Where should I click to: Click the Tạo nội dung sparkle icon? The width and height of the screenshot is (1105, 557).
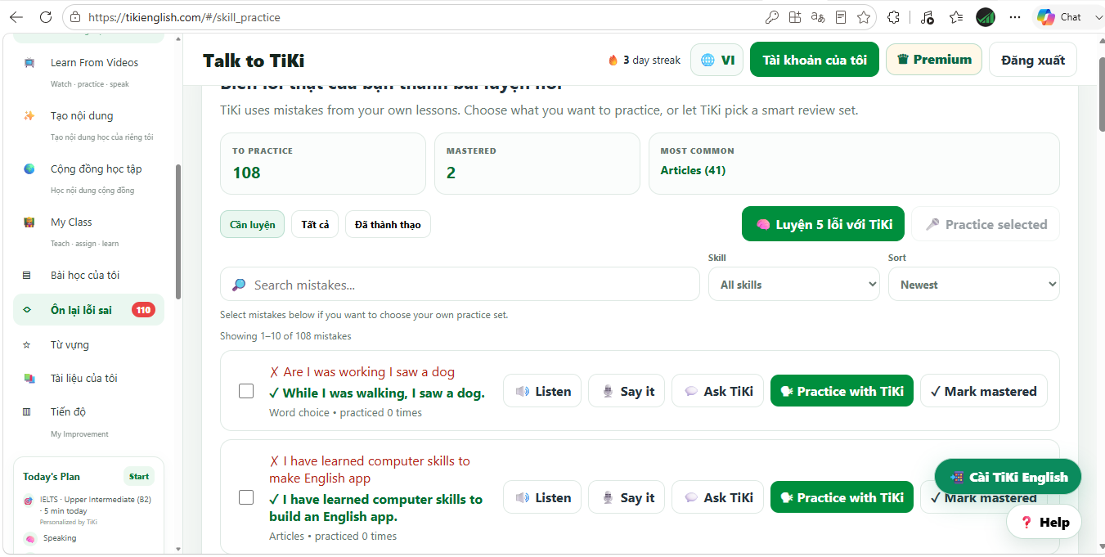coord(29,115)
